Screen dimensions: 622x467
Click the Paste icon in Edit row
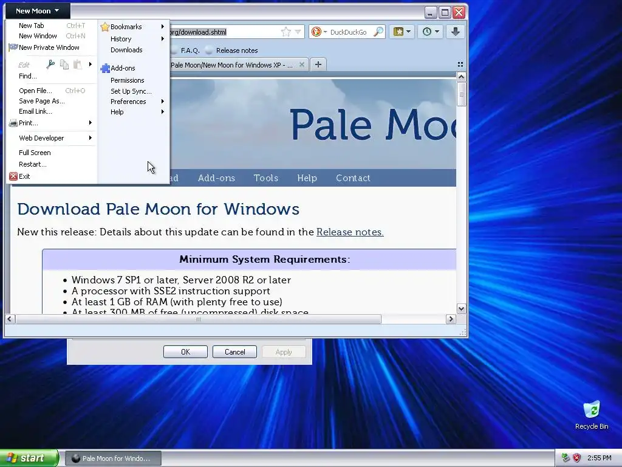click(78, 64)
